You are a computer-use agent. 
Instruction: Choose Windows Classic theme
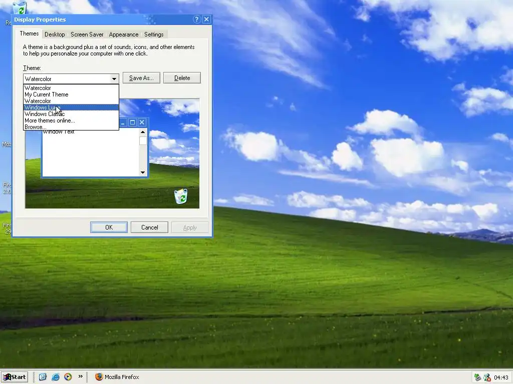pyautogui.click(x=71, y=114)
